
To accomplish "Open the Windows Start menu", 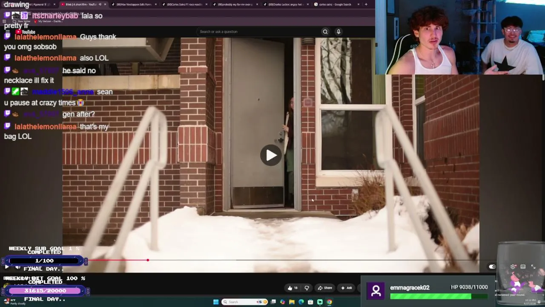I will 216,302.
